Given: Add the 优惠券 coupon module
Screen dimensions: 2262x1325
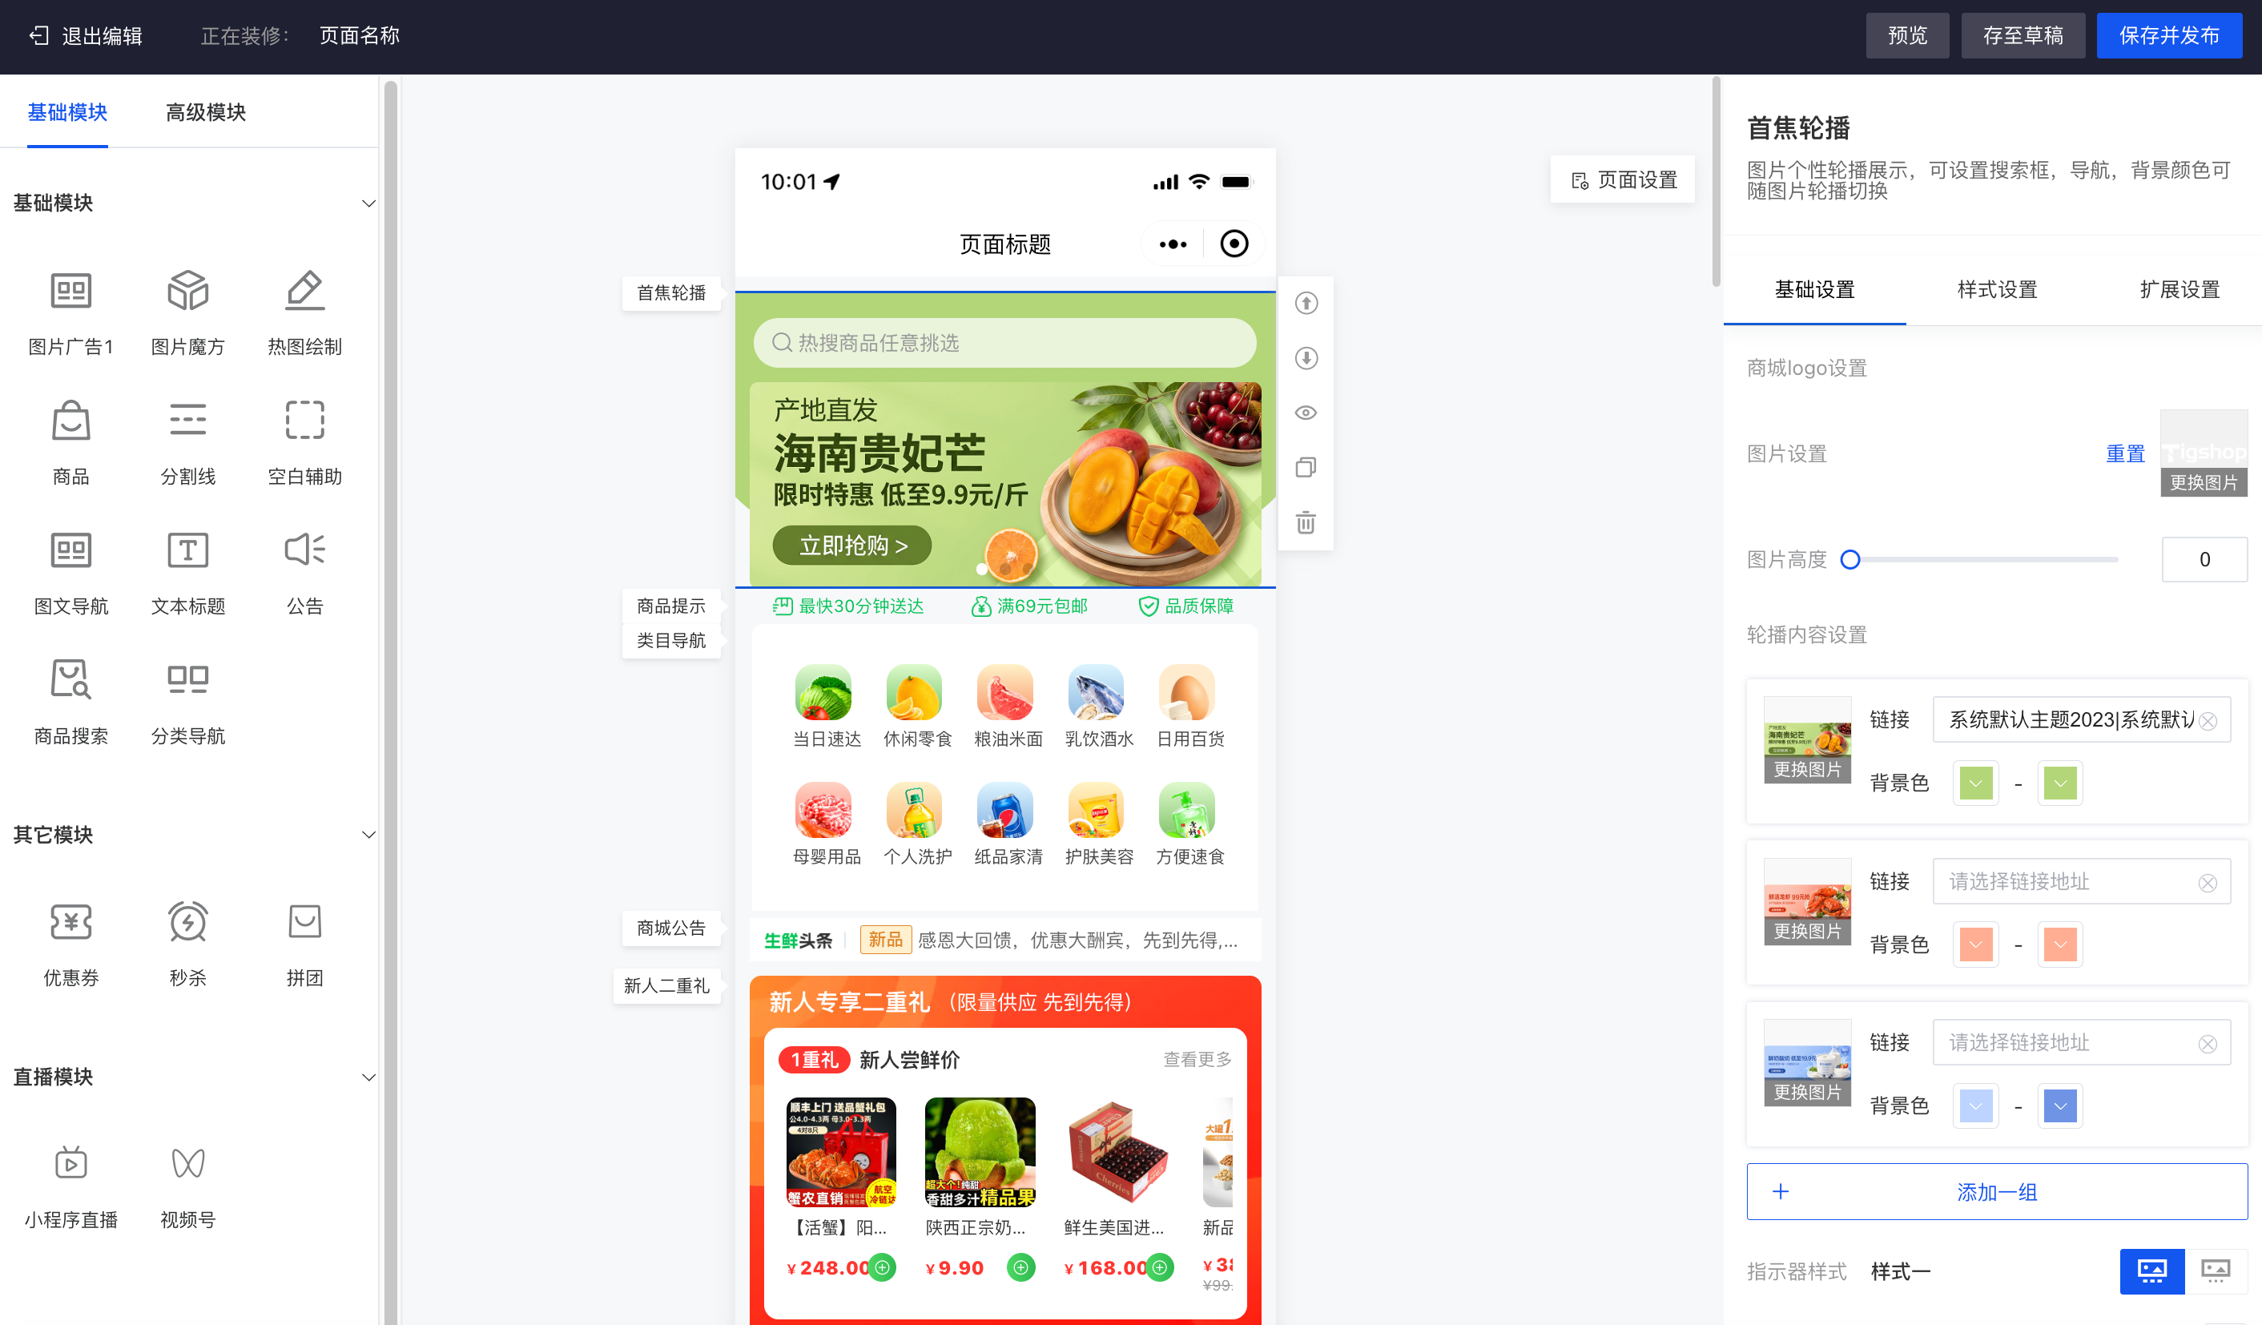Looking at the screenshot, I should pyautogui.click(x=71, y=922).
